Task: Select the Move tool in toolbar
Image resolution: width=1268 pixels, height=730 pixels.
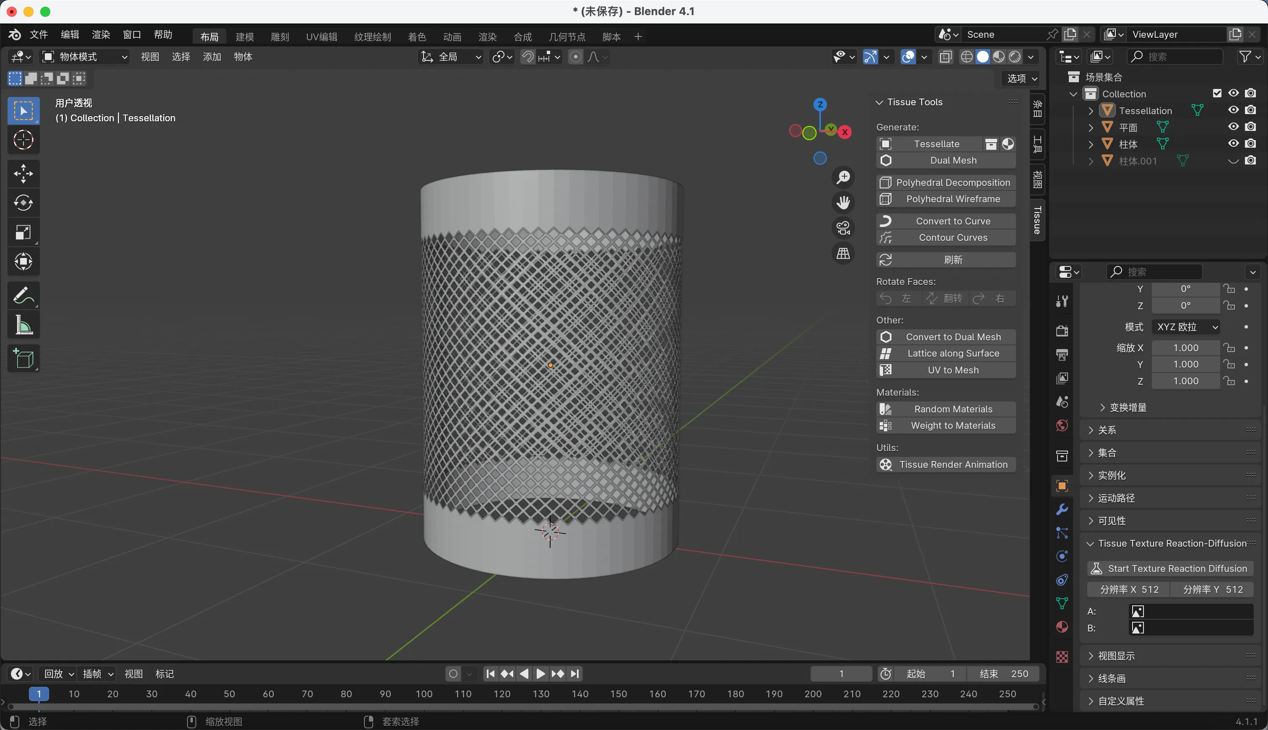Action: pos(23,174)
